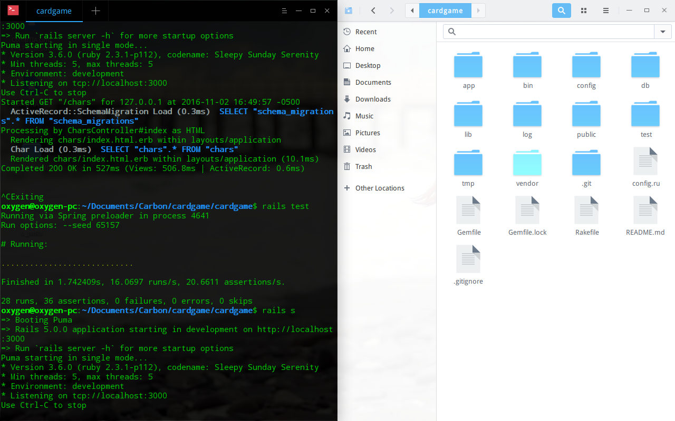Open the search filter dropdown arrow
675x421 pixels.
tap(663, 32)
